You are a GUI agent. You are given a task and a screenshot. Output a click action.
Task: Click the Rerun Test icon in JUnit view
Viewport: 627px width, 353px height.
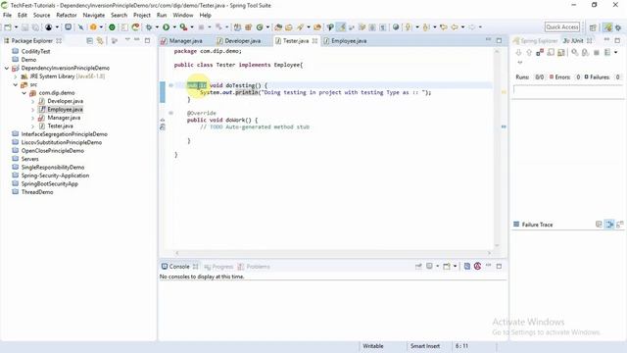pyautogui.click(x=575, y=52)
